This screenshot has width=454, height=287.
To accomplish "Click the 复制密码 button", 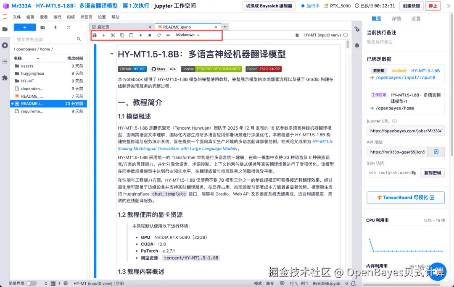I will (x=432, y=172).
